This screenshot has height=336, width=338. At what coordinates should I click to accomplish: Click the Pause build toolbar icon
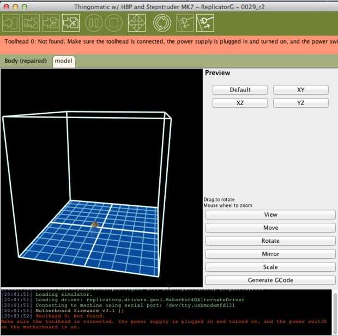point(94,23)
